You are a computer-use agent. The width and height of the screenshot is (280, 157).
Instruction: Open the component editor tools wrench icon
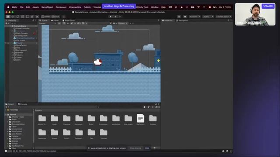click(x=110, y=23)
